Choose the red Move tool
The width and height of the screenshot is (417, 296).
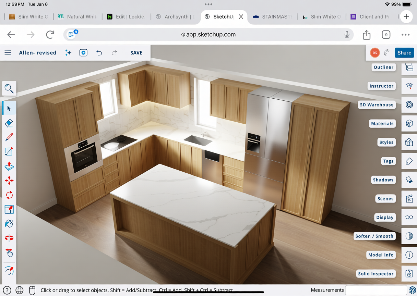[x=9, y=181]
